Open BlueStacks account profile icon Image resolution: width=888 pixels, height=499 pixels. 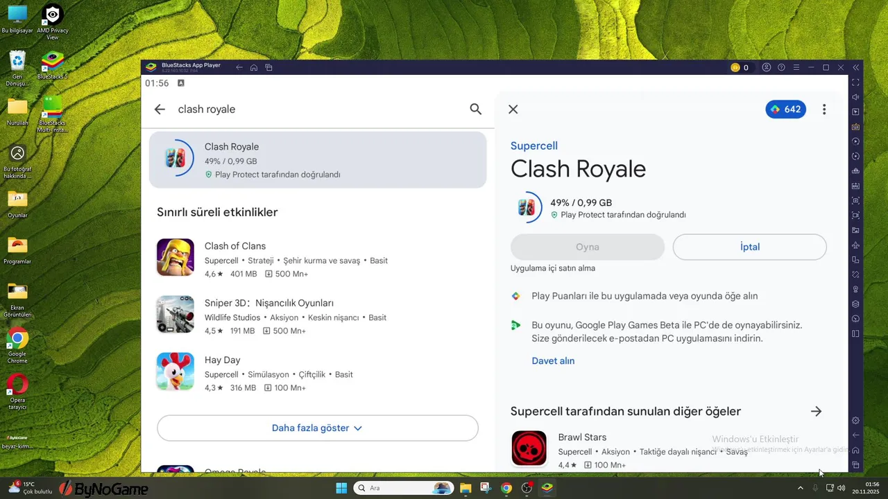[767, 67]
